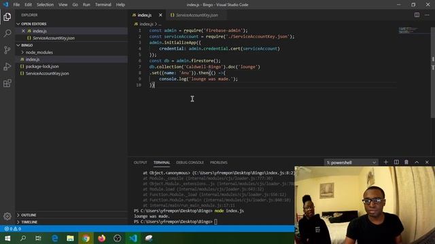Split the terminal panel

tap(396, 162)
